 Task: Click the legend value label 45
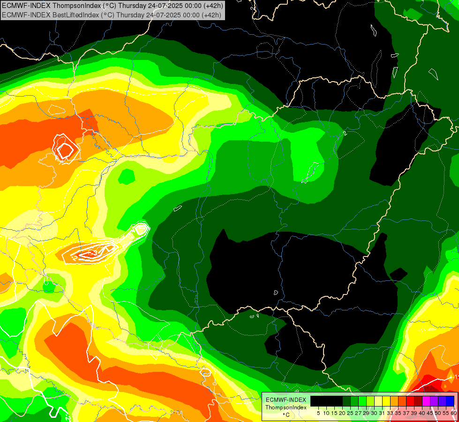(x=430, y=413)
